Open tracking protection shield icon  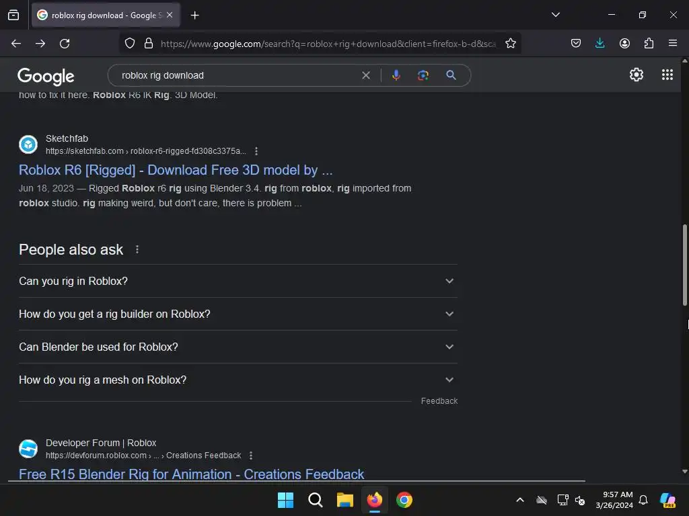click(x=130, y=44)
